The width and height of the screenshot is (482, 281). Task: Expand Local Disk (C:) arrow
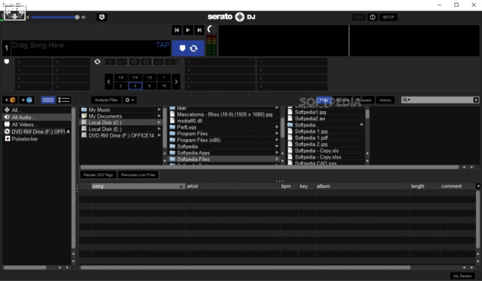[159, 122]
